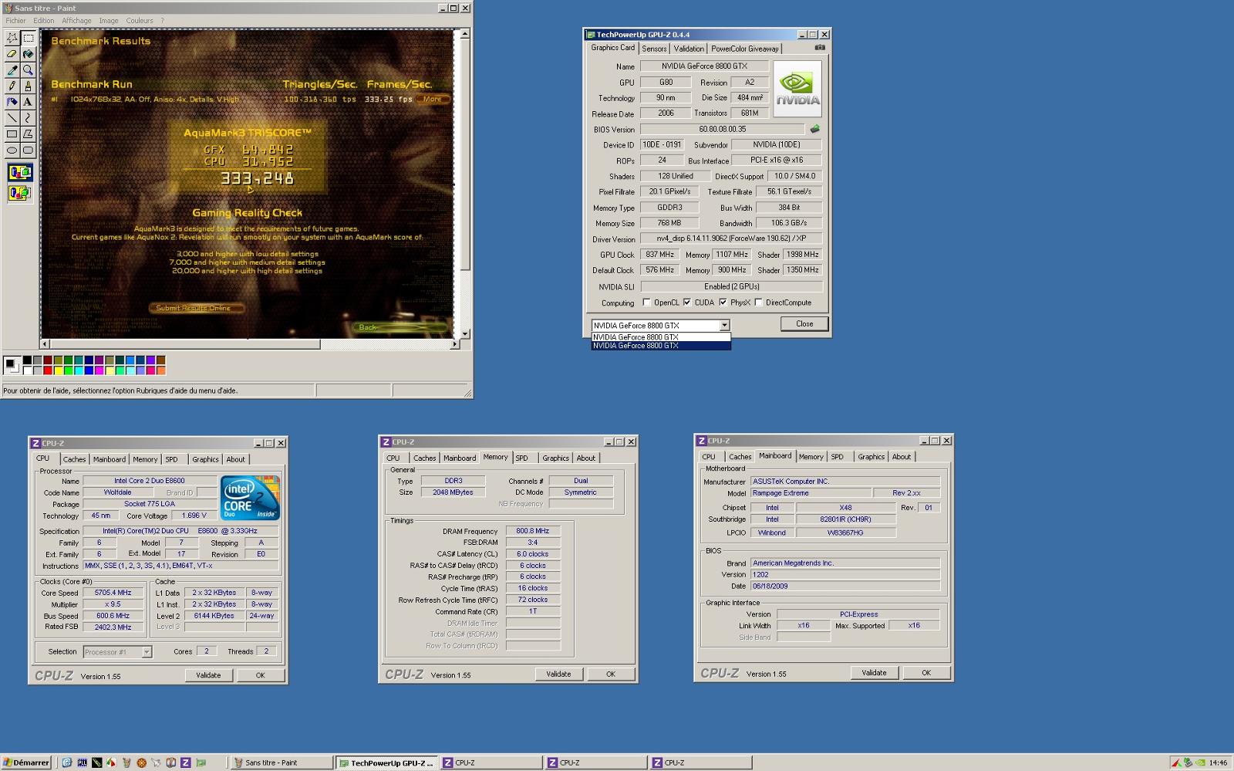Viewport: 1234px width, 771px height.
Task: Toggle the DirectCompute checkbox in GPU-Z
Action: (758, 303)
